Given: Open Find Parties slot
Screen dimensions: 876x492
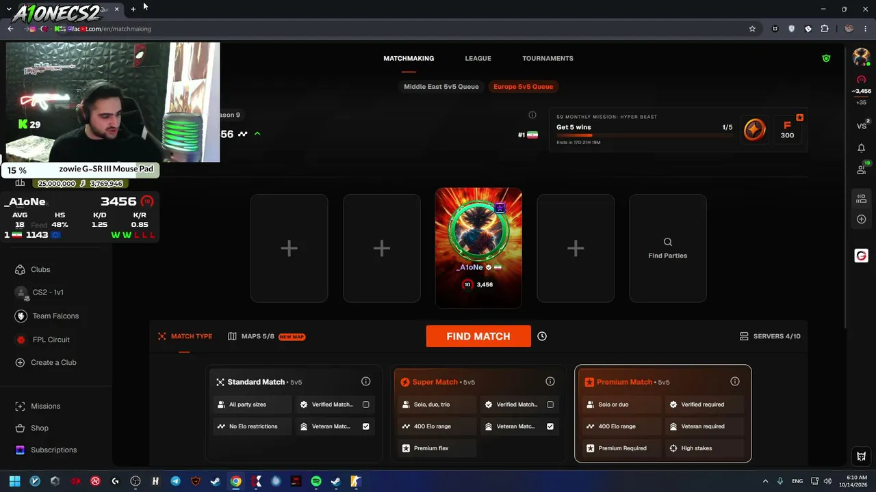Looking at the screenshot, I should click(x=668, y=248).
